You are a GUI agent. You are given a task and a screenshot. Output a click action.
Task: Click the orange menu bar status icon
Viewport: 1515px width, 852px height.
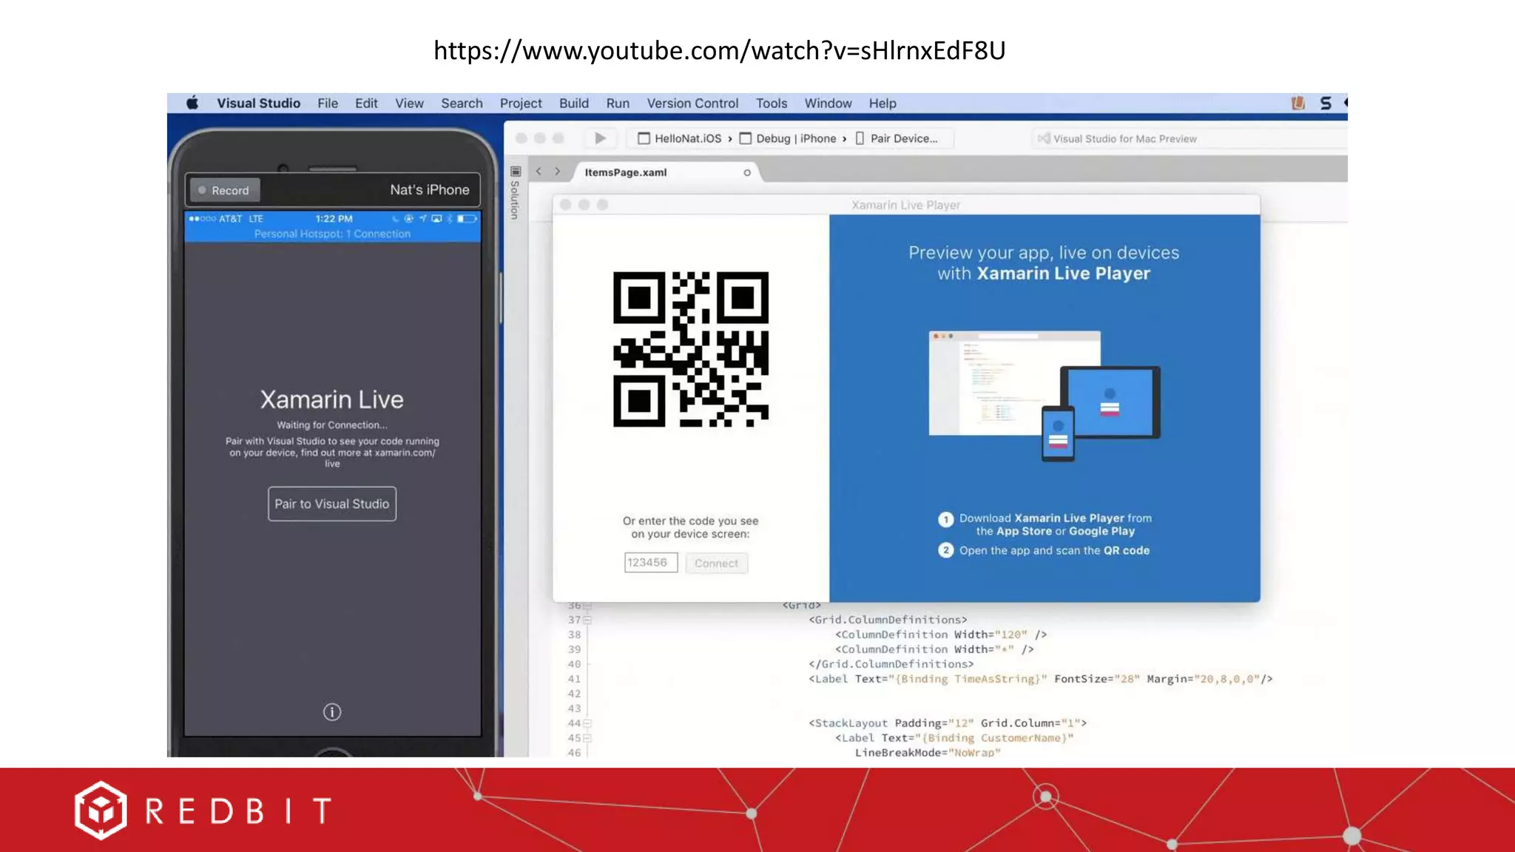tap(1298, 103)
